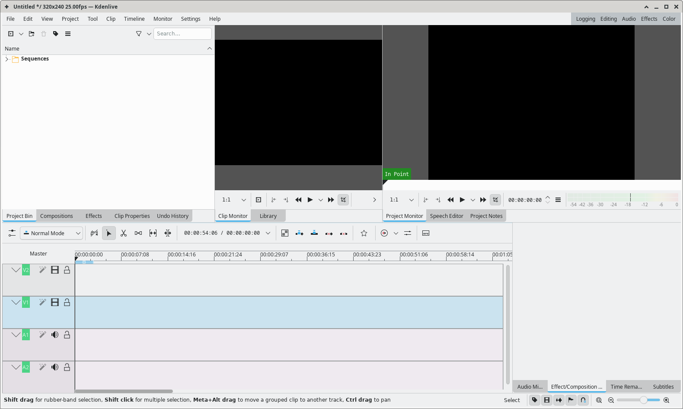
Task: Open Clip Monitor 1:1 zoom dropdown
Action: [234, 200]
